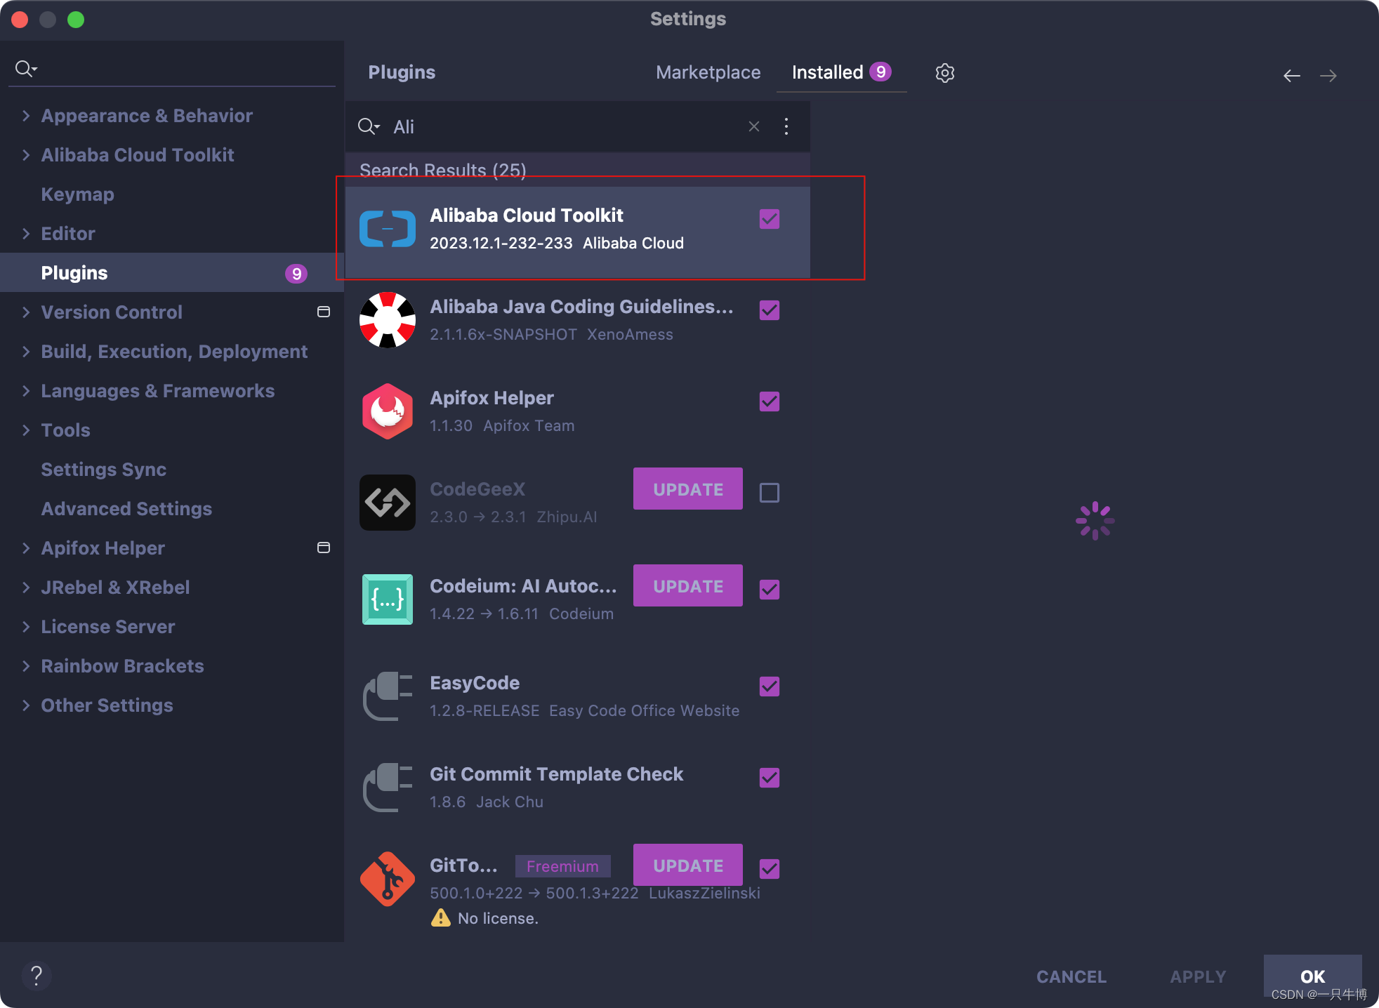The width and height of the screenshot is (1379, 1008).
Task: Click the plugin settings gear icon
Action: click(x=944, y=73)
